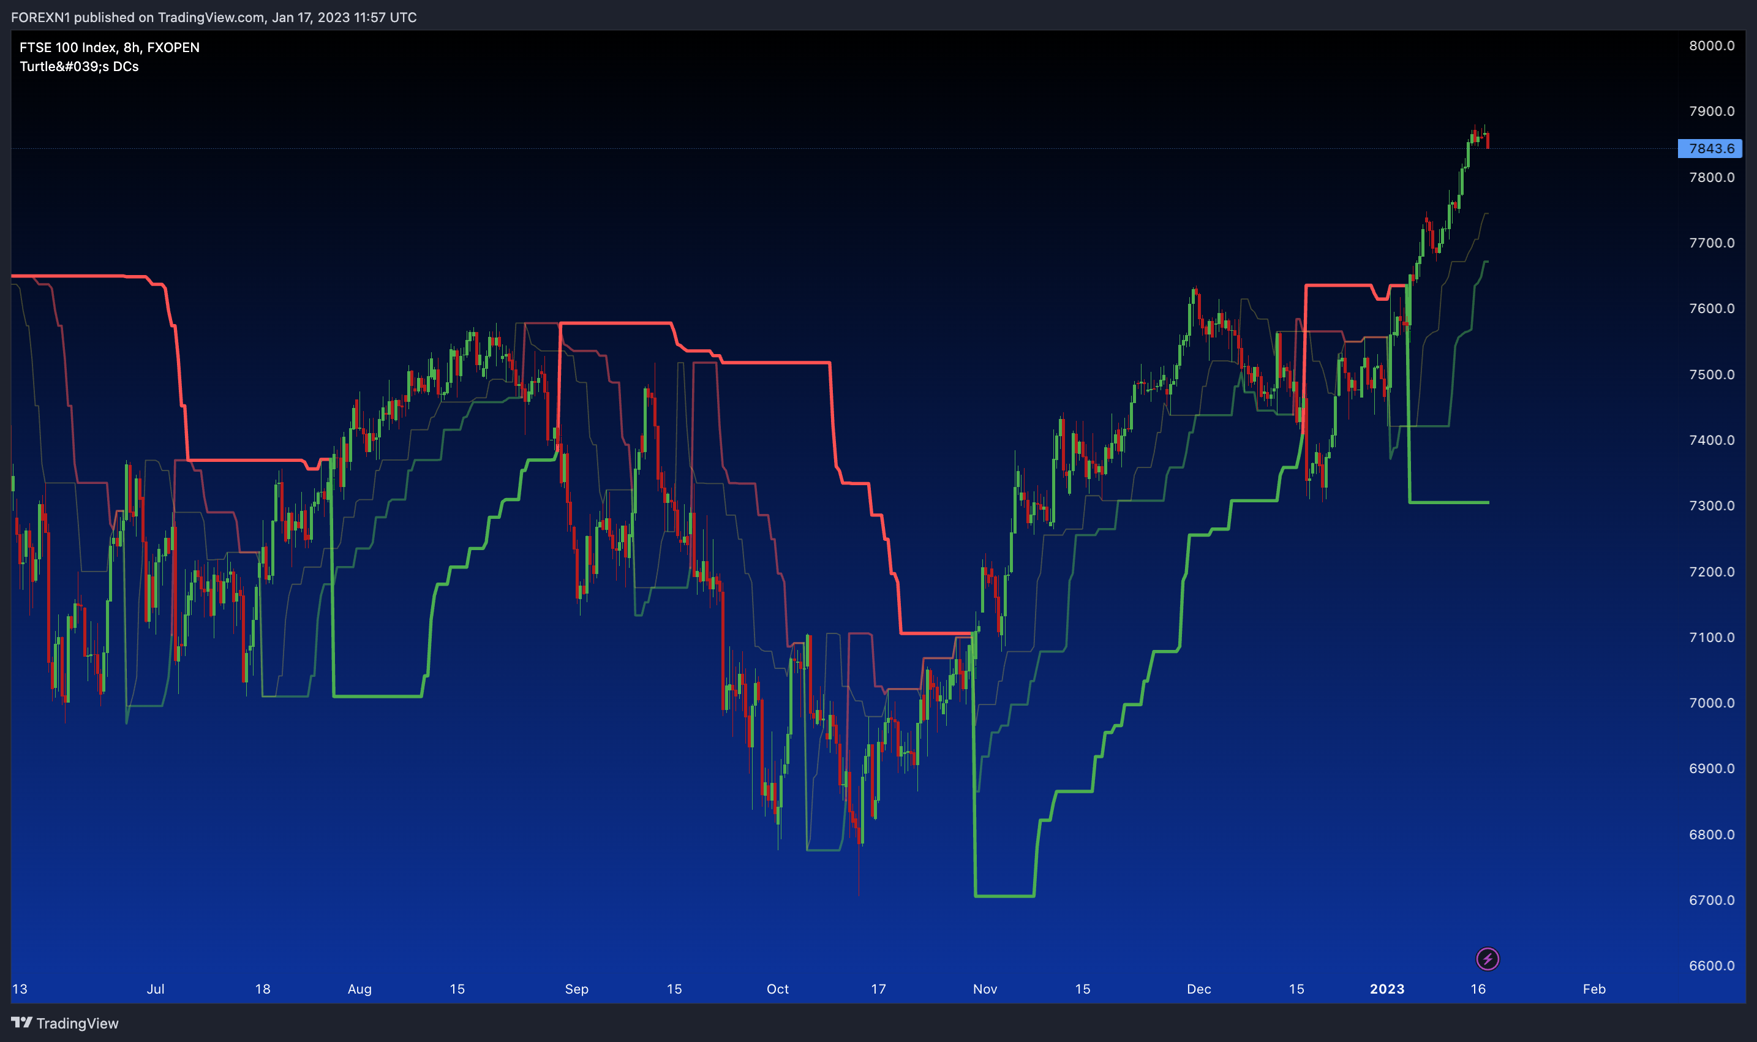The image size is (1757, 1042).
Task: Click the 7000.0 price axis label
Action: coord(1711,703)
